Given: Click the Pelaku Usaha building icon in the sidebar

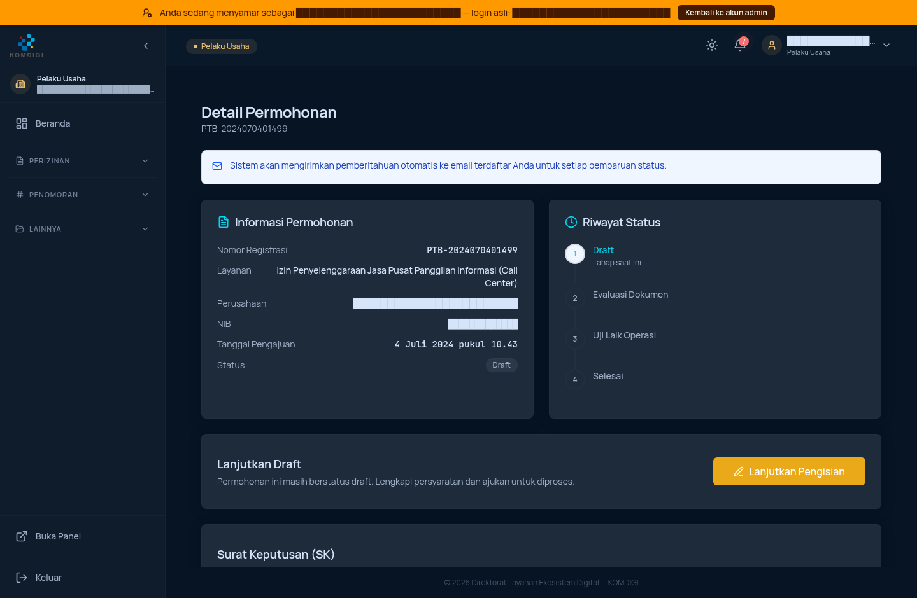Looking at the screenshot, I should tap(20, 84).
